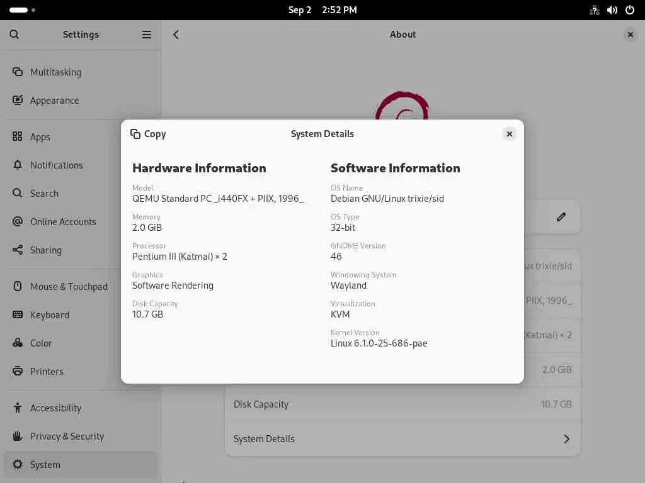Click the Windowing System value Wayland
Image resolution: width=645 pixels, height=483 pixels.
tap(348, 286)
